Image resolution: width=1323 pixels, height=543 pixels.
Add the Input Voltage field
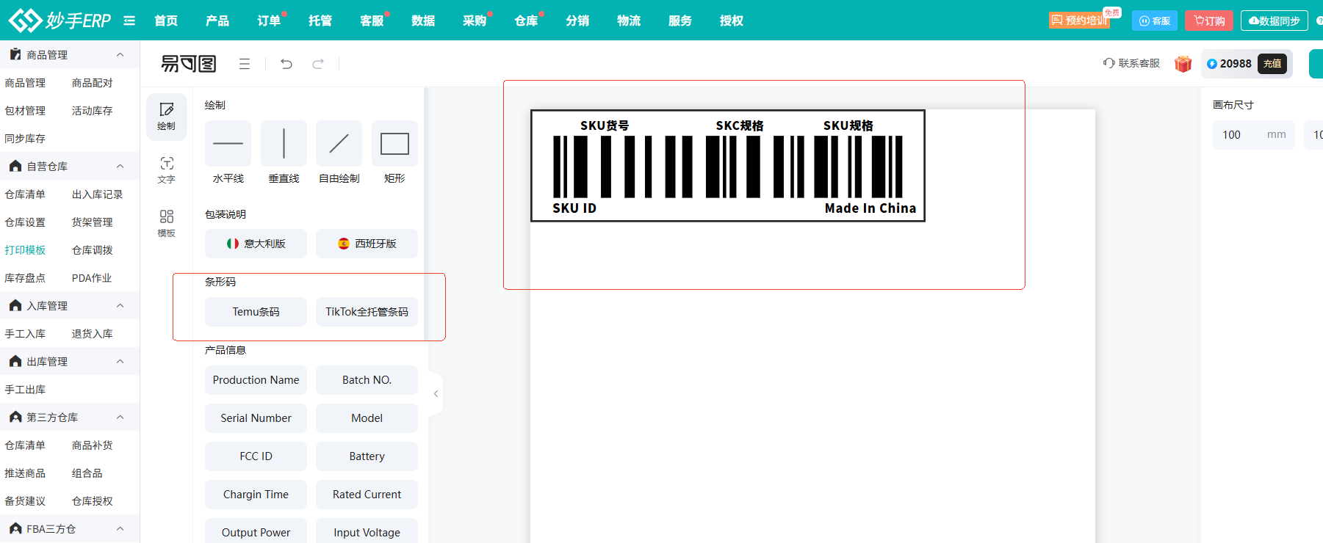coord(367,531)
